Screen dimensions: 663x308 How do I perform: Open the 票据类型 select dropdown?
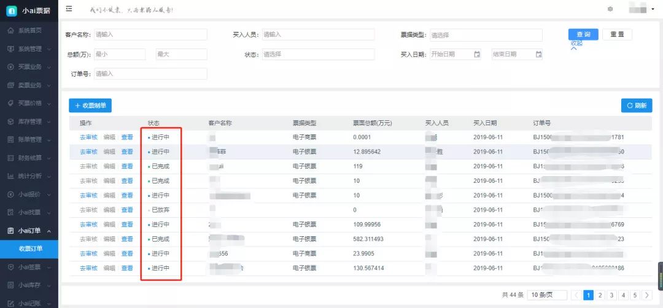486,35
